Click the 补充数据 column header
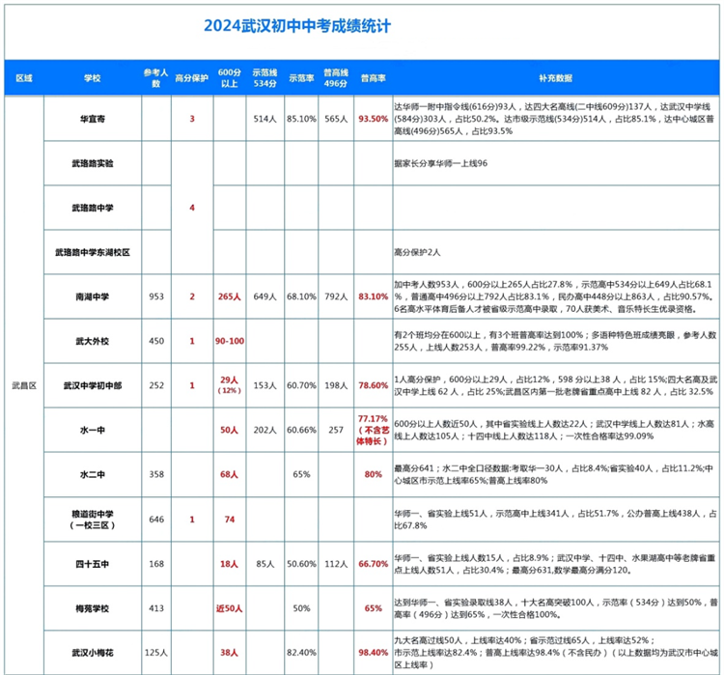Screen dimensions: 724x675 [555, 78]
